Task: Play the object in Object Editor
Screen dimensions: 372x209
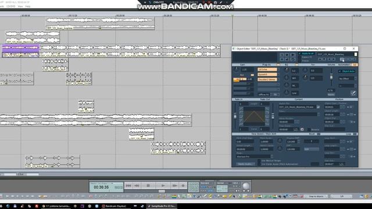Action: 293,55
